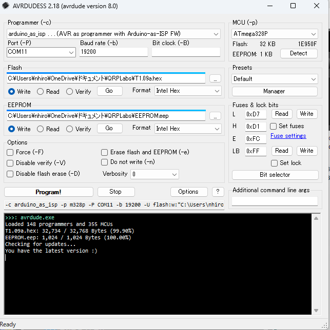Viewport: 330px width, 330px height.
Task: Write fuses with the L-row Write button
Action: pyautogui.click(x=307, y=114)
